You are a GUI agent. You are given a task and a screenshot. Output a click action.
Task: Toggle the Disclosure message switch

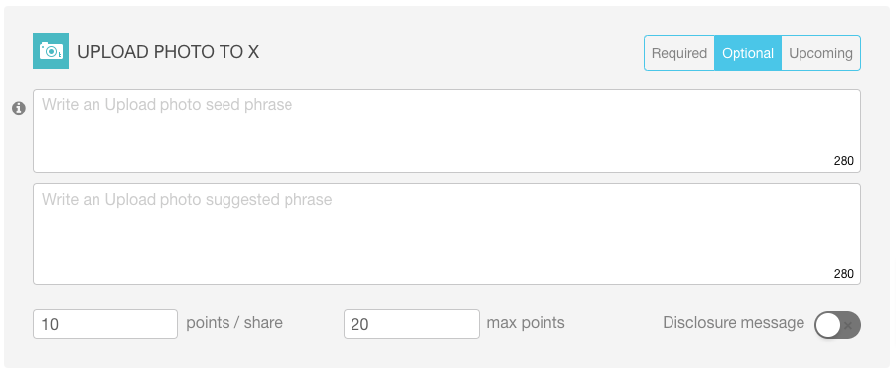837,325
